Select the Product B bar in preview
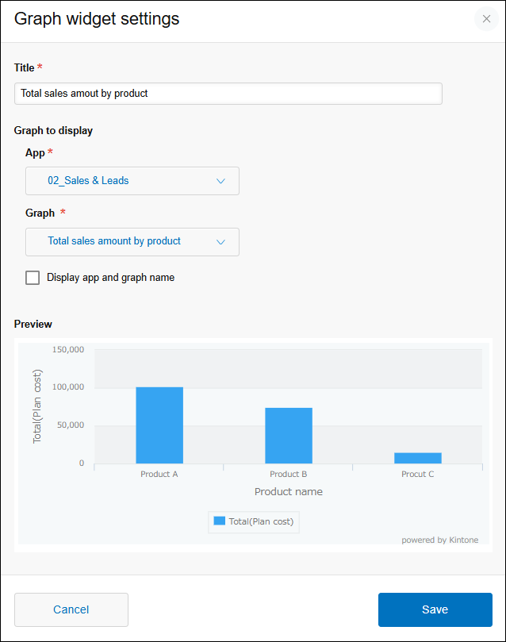 pos(289,435)
